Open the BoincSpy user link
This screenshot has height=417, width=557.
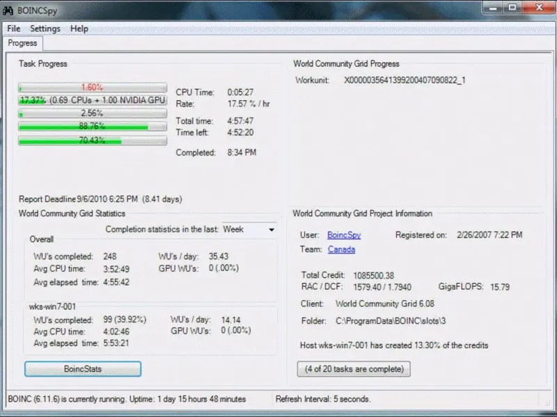pyautogui.click(x=344, y=235)
